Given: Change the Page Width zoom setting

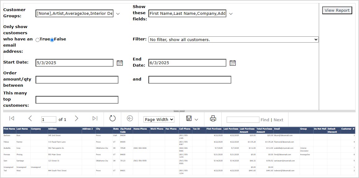Looking at the screenshot, I should point(159,119).
